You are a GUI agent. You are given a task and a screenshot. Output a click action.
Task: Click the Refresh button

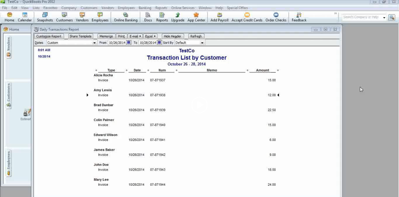[x=196, y=36]
